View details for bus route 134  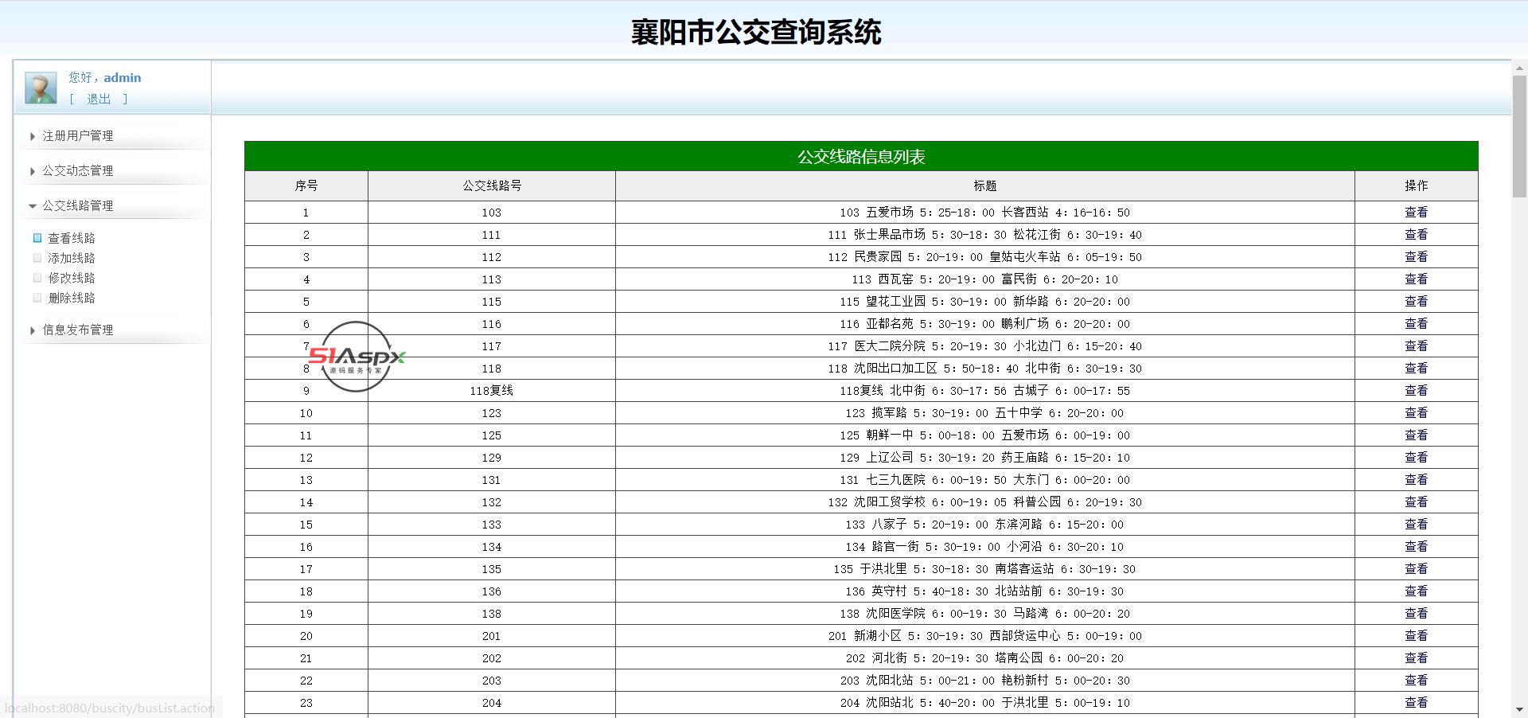click(1417, 547)
